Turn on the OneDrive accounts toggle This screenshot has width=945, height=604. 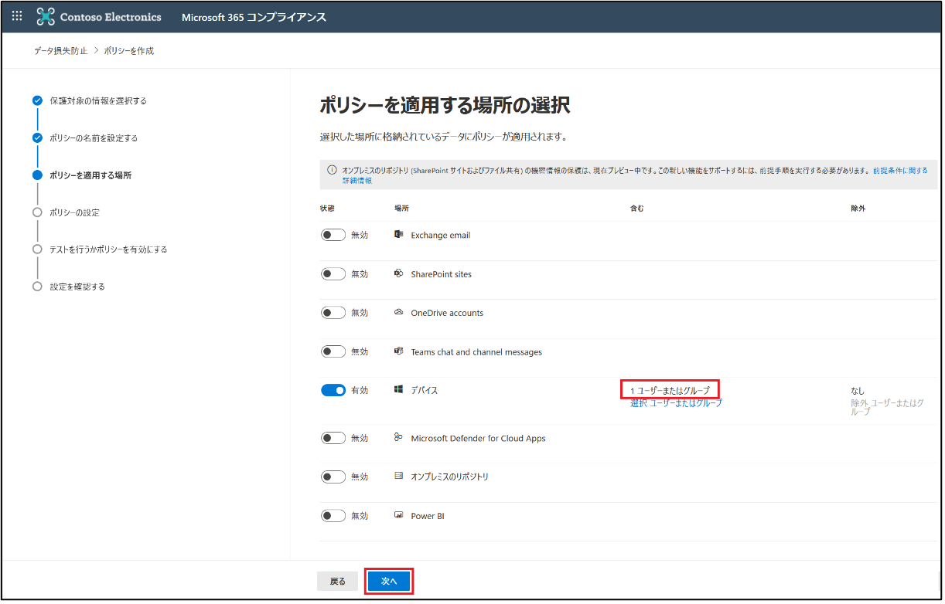pos(333,313)
